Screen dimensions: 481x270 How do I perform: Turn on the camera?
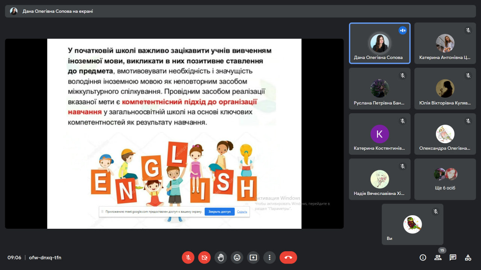pos(204,258)
